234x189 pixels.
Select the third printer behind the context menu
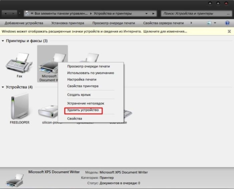click(89, 58)
